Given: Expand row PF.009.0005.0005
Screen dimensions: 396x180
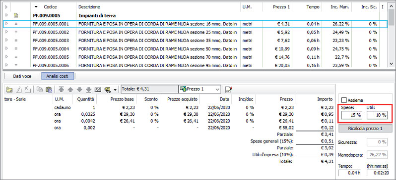Looking at the screenshot, I should [x=6, y=57].
